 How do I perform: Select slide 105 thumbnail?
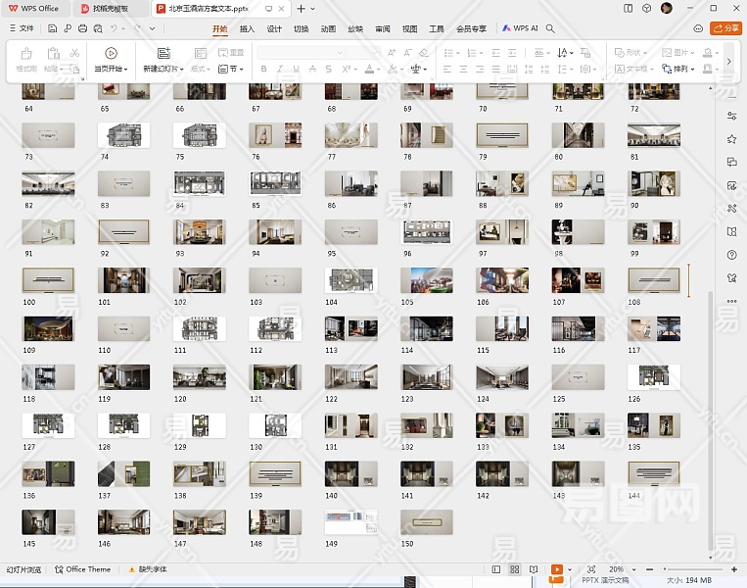(426, 280)
